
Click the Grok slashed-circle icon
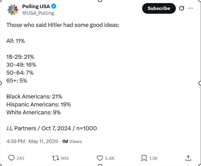[182, 8]
